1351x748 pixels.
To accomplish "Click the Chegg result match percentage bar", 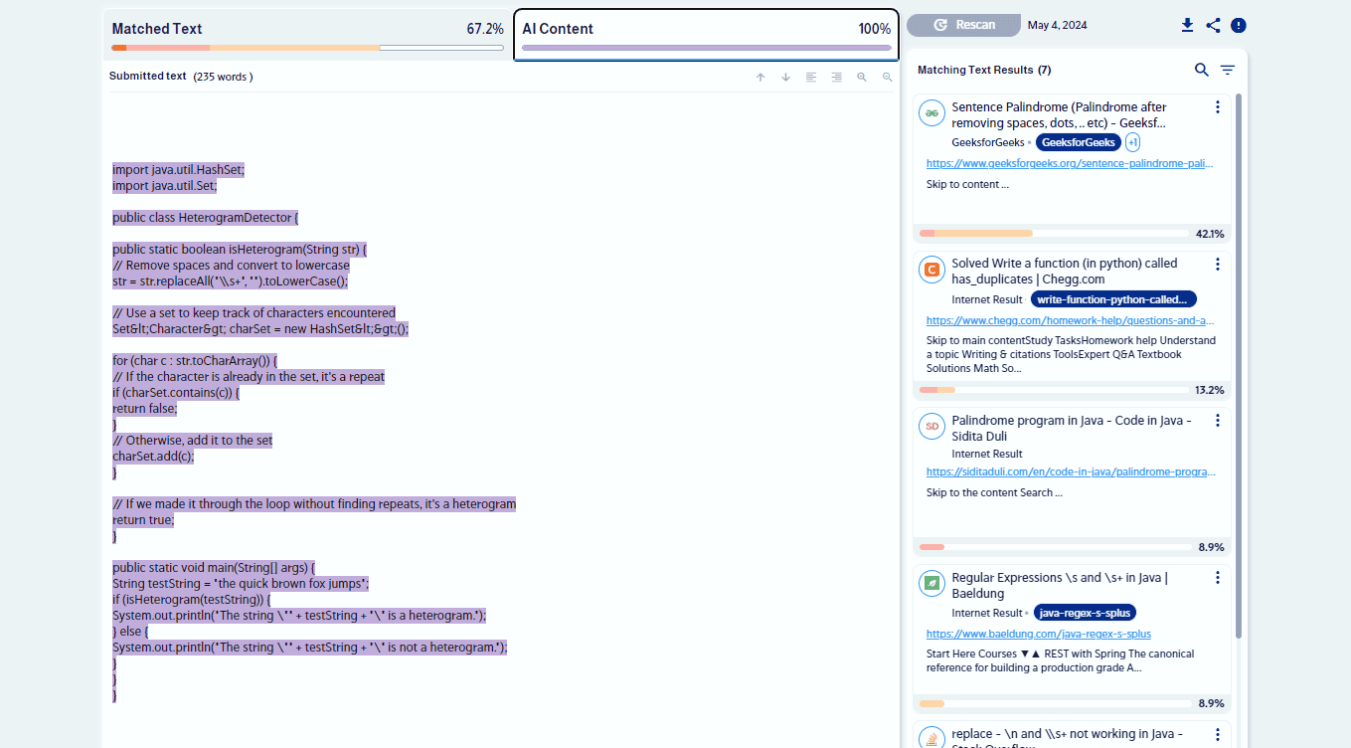I will (1054, 390).
